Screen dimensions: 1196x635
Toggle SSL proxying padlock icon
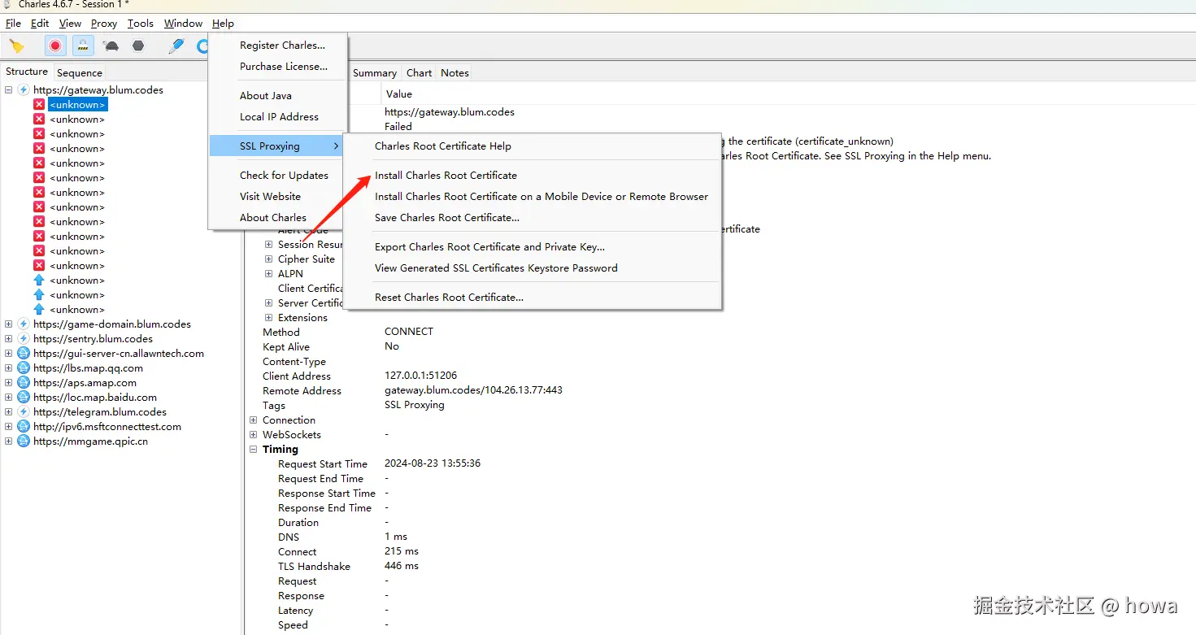(x=83, y=46)
